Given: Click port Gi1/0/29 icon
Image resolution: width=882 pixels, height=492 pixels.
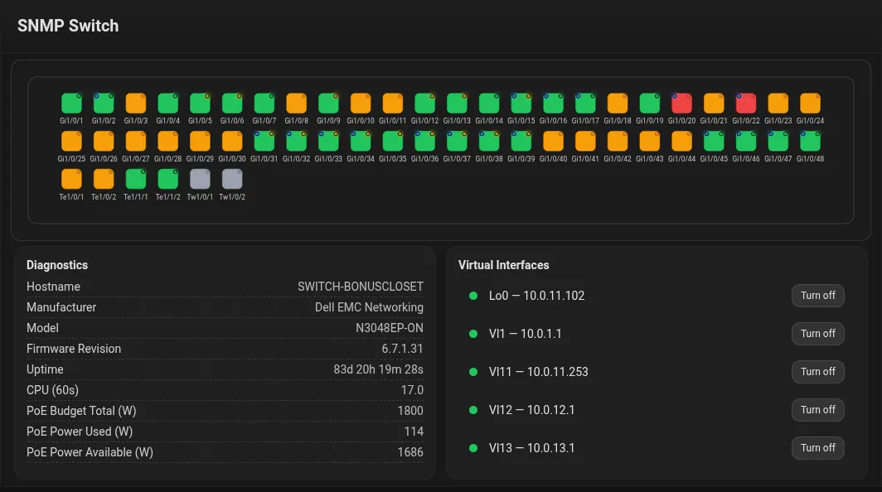Looking at the screenshot, I should [x=200, y=141].
